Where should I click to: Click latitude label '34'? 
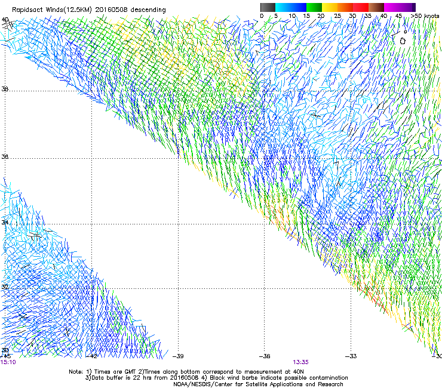coord(5,223)
